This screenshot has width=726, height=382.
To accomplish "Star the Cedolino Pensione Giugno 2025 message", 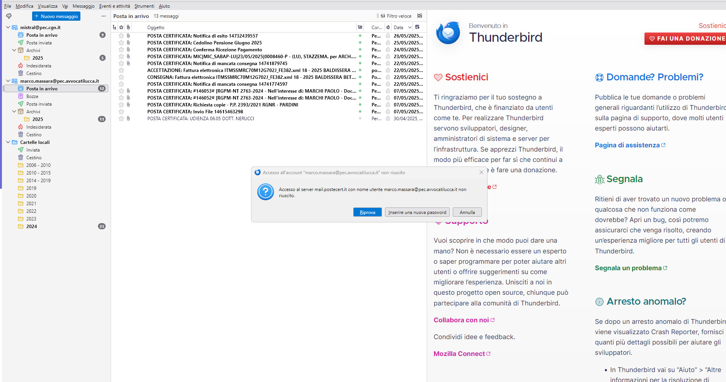I will (121, 43).
